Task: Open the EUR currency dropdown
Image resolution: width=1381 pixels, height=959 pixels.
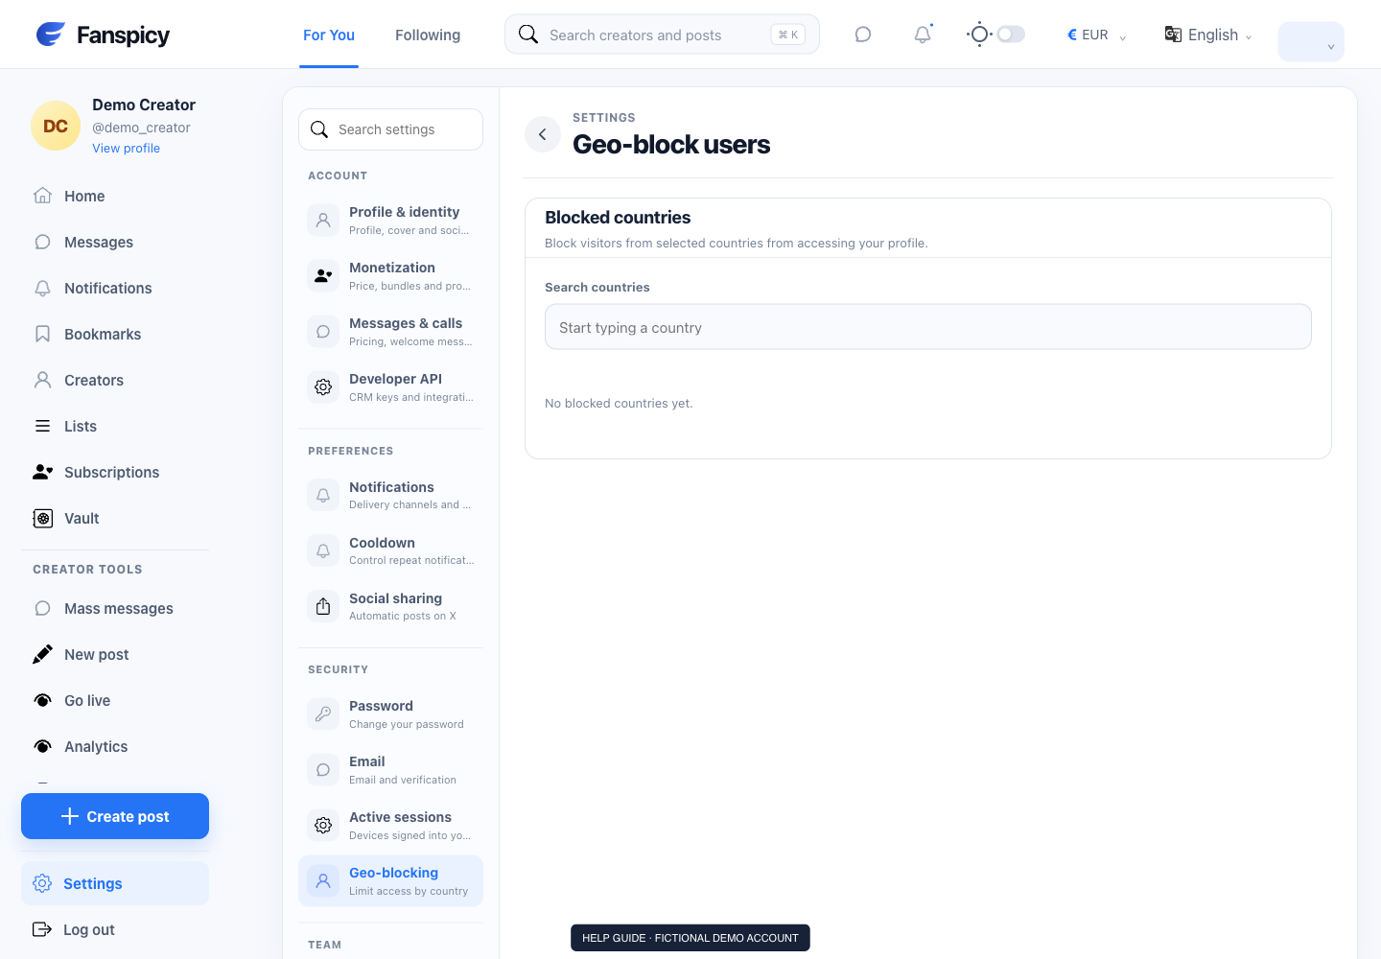Action: 1096,35
